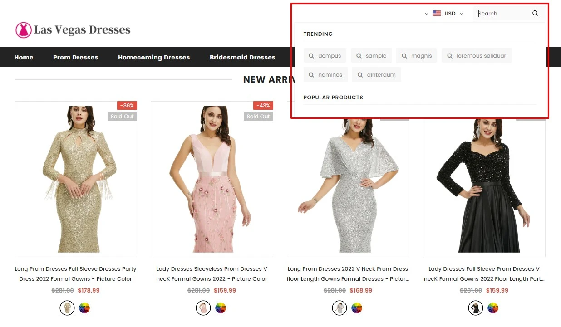Select the gold dress Picture Color swatch

67,307
